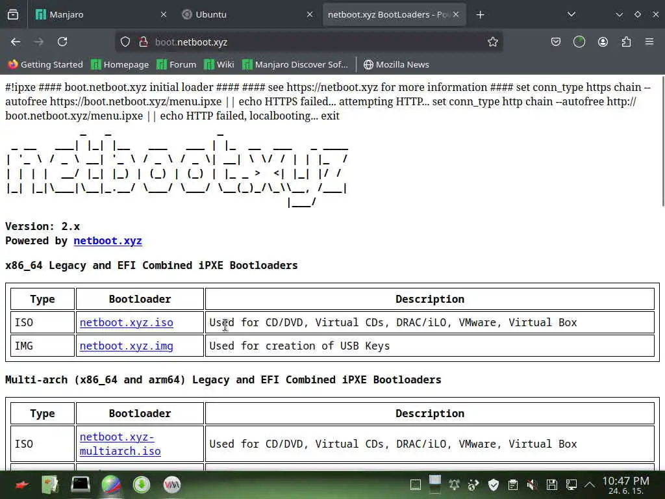Viewport: 665px width, 499px height.
Task: Click the 'Version: 2.x' text
Action: [x=42, y=227]
